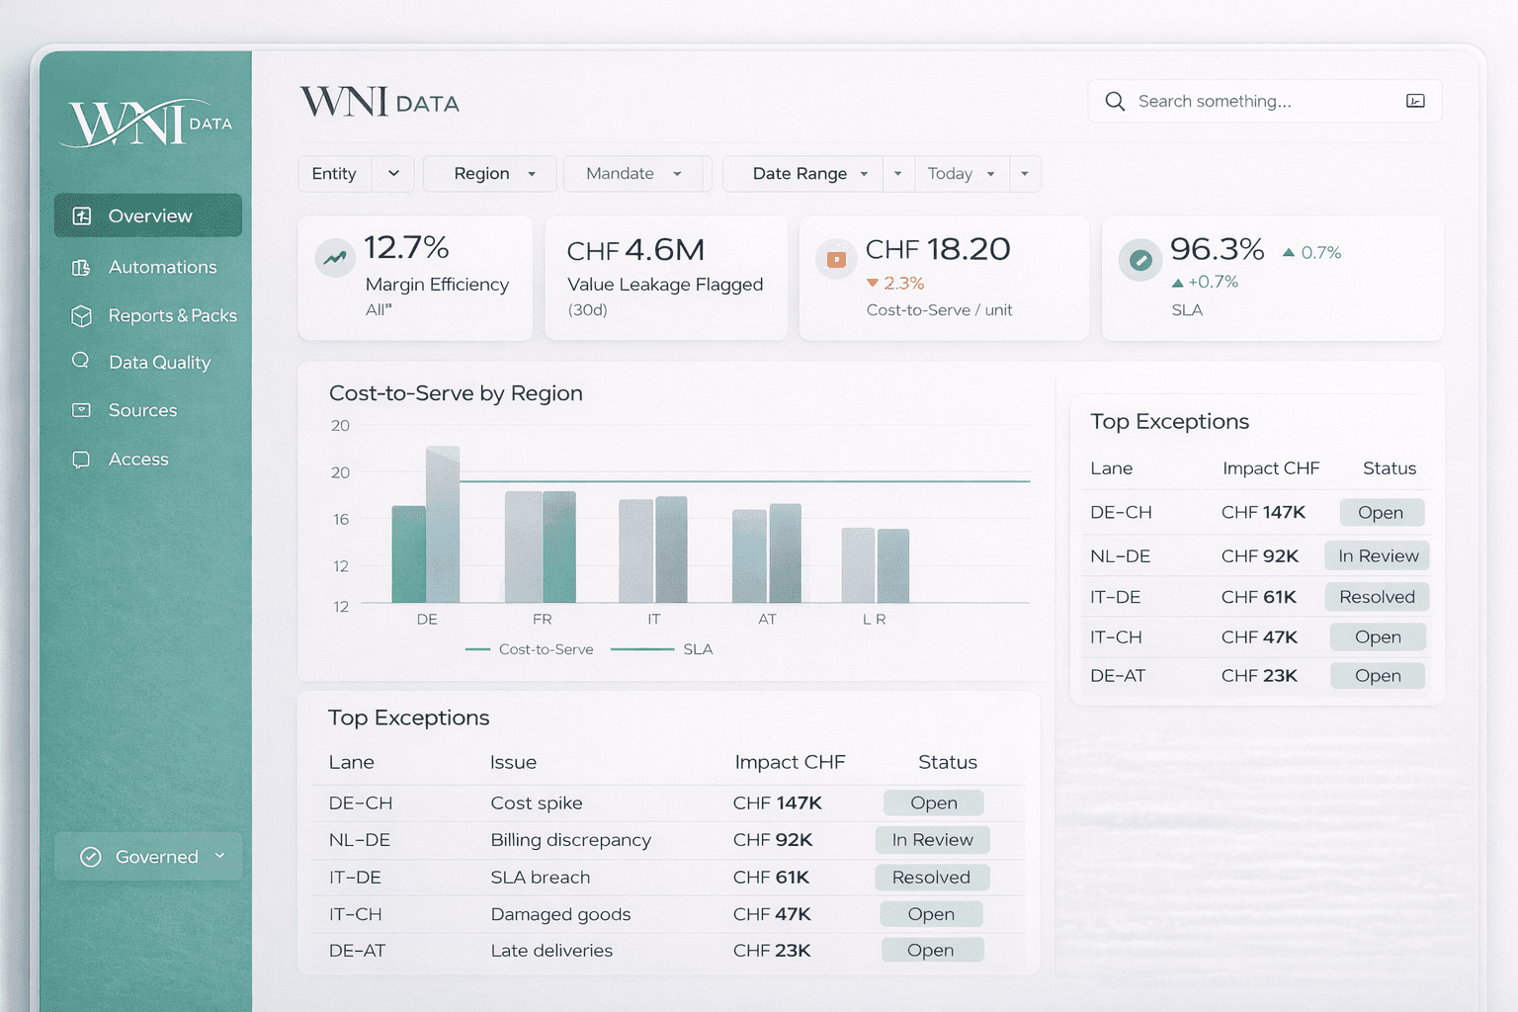The image size is (1518, 1012).
Task: Click the Reports & Packs box icon
Action: tap(81, 315)
